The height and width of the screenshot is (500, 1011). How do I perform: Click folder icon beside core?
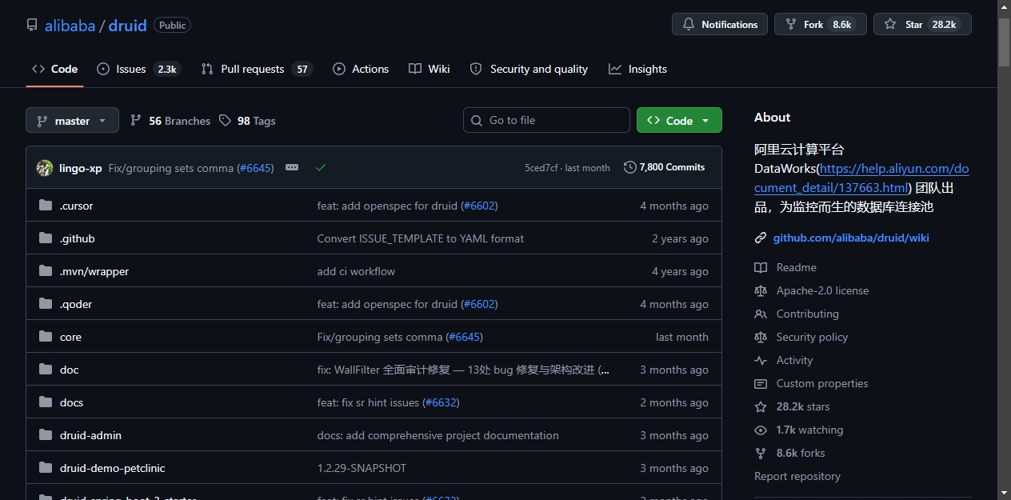(x=46, y=337)
